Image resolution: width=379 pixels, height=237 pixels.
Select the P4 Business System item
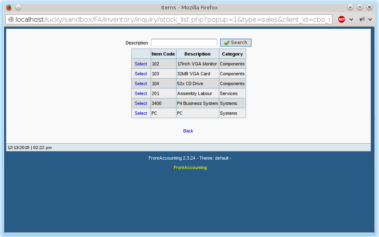[x=141, y=103]
